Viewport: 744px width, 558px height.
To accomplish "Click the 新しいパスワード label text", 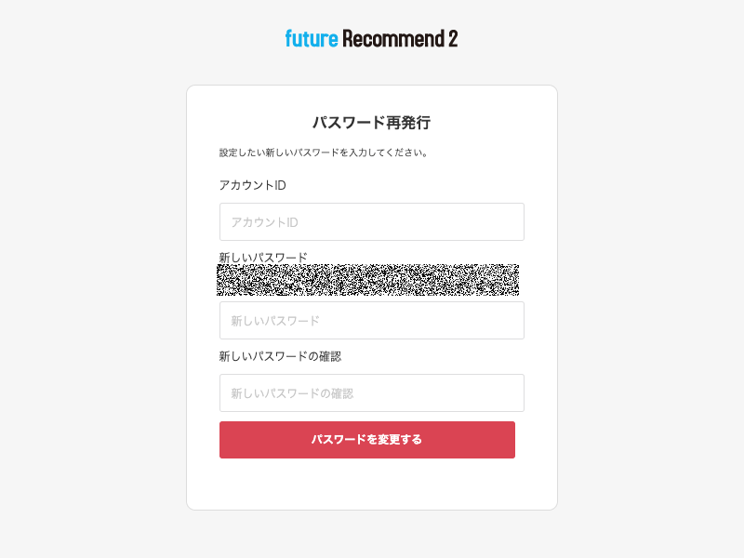I will pos(263,258).
